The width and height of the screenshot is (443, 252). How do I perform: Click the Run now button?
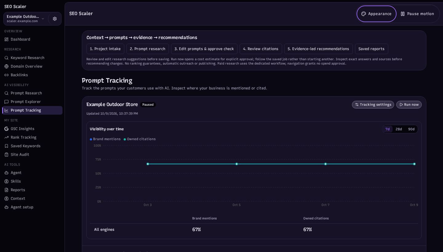pos(409,105)
